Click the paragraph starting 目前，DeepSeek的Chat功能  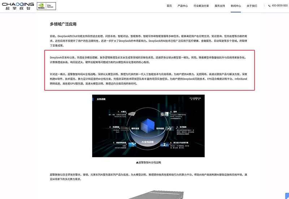[x=148, y=41]
